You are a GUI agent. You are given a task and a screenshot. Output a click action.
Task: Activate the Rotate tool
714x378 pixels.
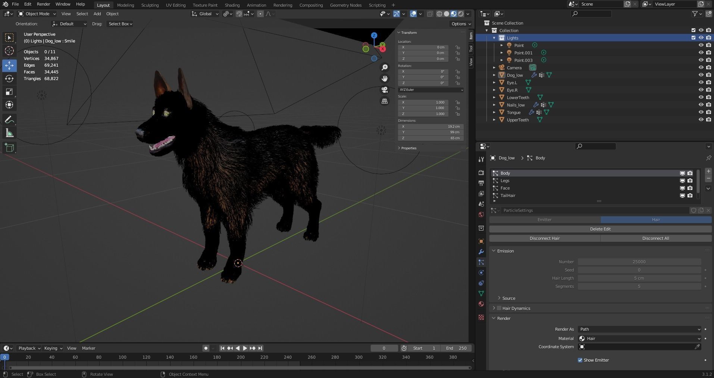click(9, 79)
